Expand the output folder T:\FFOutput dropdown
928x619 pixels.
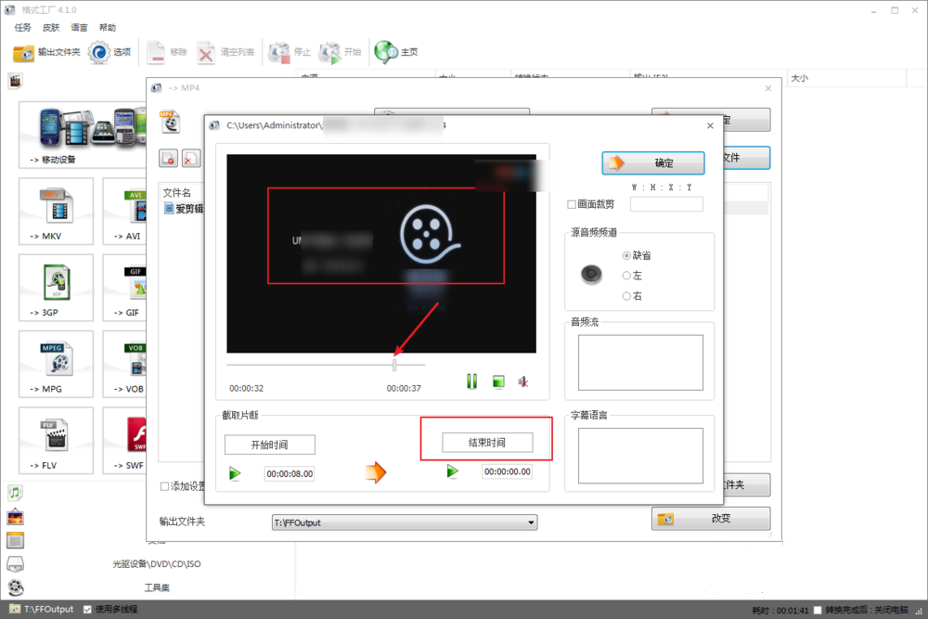click(531, 522)
